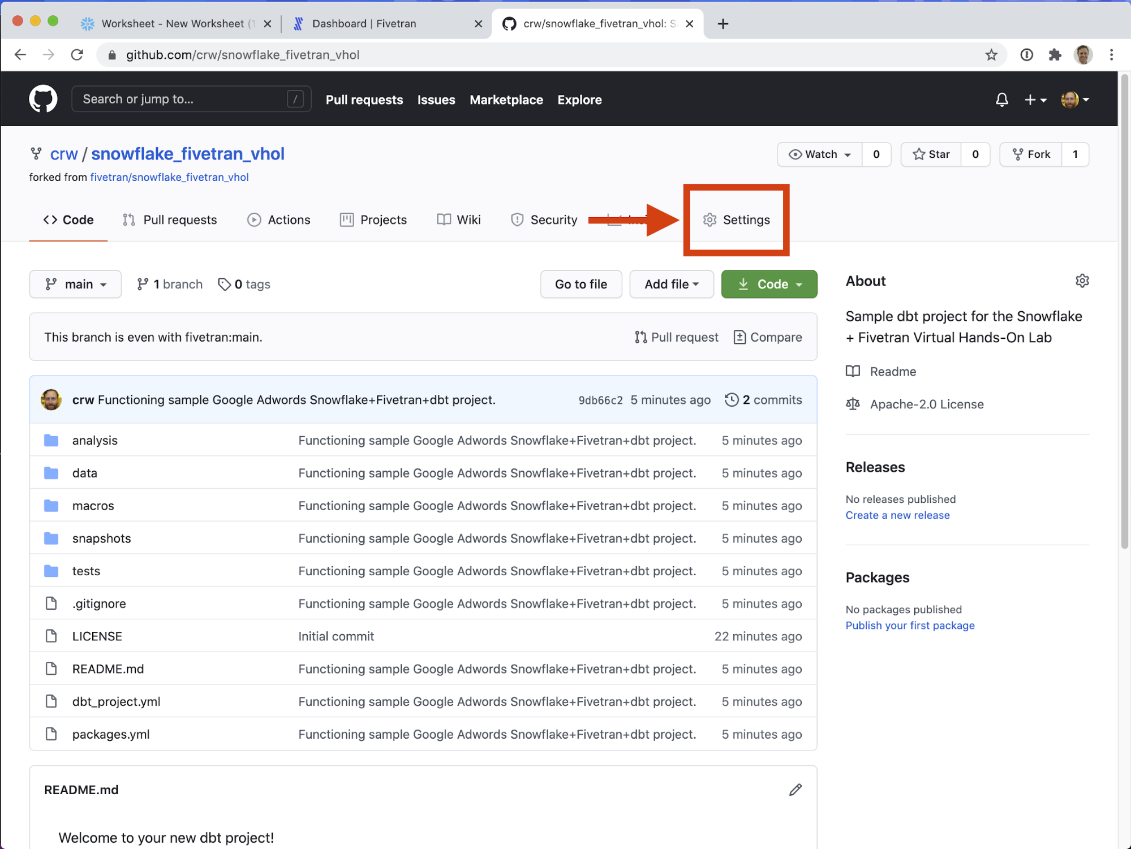The width and height of the screenshot is (1131, 849).
Task: Toggle Watch on this repository
Action: (x=820, y=154)
